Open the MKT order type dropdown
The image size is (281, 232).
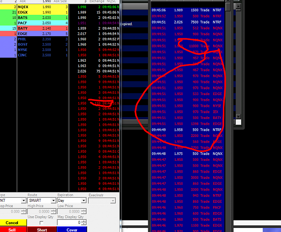click(x=24, y=200)
